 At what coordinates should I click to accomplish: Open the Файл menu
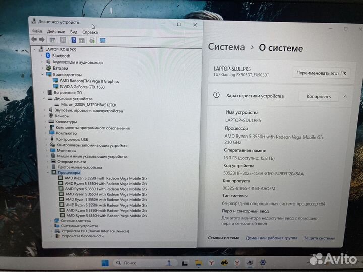click(x=37, y=31)
